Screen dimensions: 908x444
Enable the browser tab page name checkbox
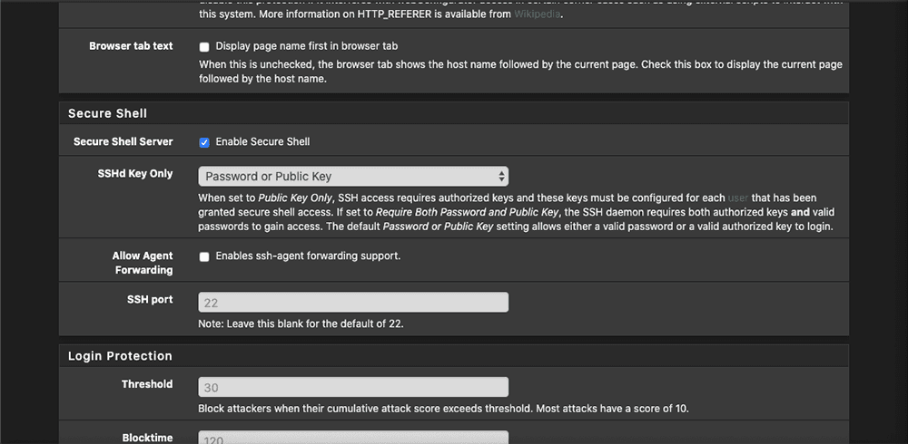coord(203,47)
